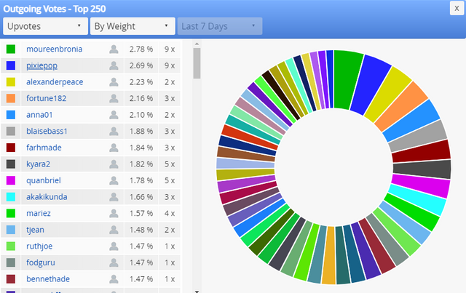466x293 pixels.
Task: Open the By Weight dropdown
Action: point(133,26)
